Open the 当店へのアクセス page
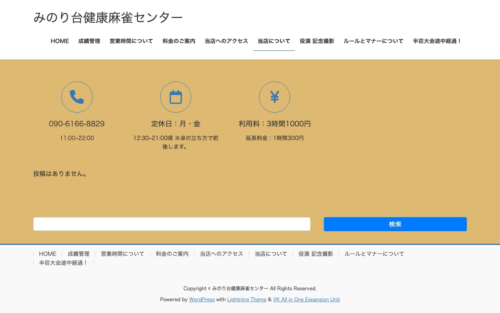Viewport: 500px width, 313px height. point(226,41)
